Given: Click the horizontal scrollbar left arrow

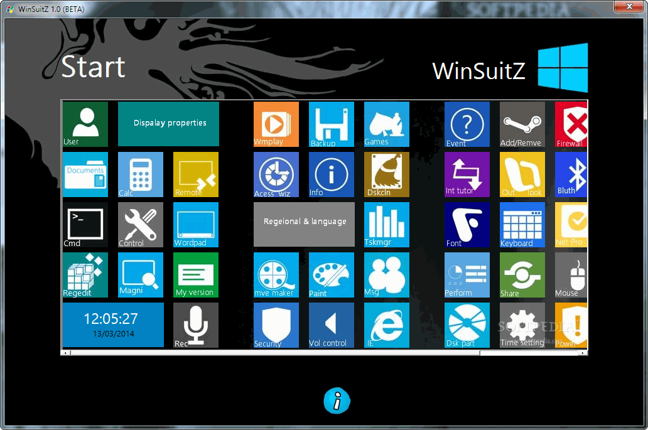Looking at the screenshot, I should click(x=65, y=353).
